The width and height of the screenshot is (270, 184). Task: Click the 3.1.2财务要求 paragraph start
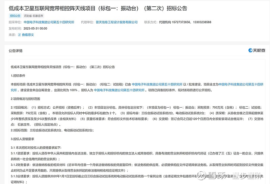point(21,165)
